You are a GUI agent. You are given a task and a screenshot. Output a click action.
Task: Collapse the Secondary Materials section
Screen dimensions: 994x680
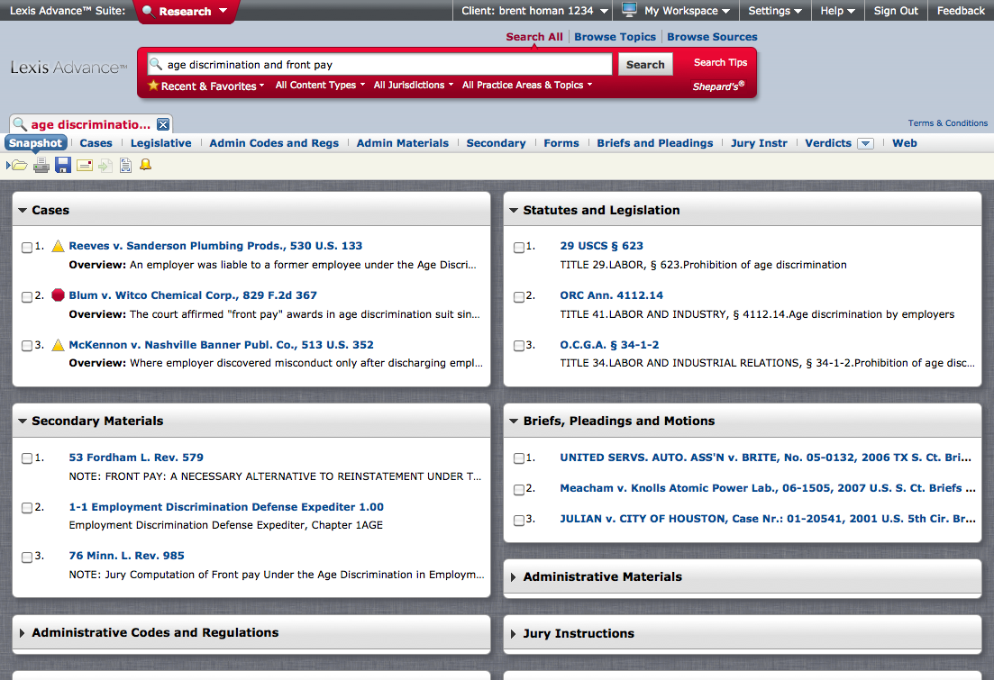(23, 421)
